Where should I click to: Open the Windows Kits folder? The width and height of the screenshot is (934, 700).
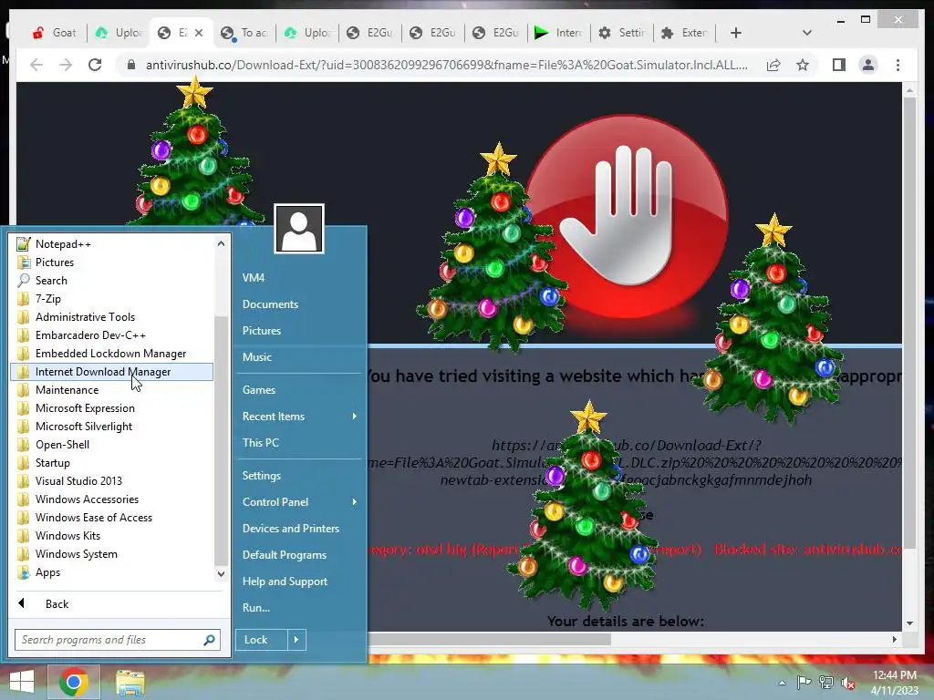(x=112, y=536)
